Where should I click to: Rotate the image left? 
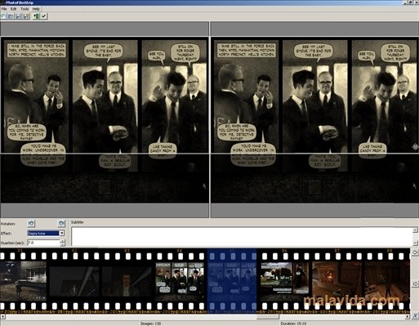click(x=31, y=224)
